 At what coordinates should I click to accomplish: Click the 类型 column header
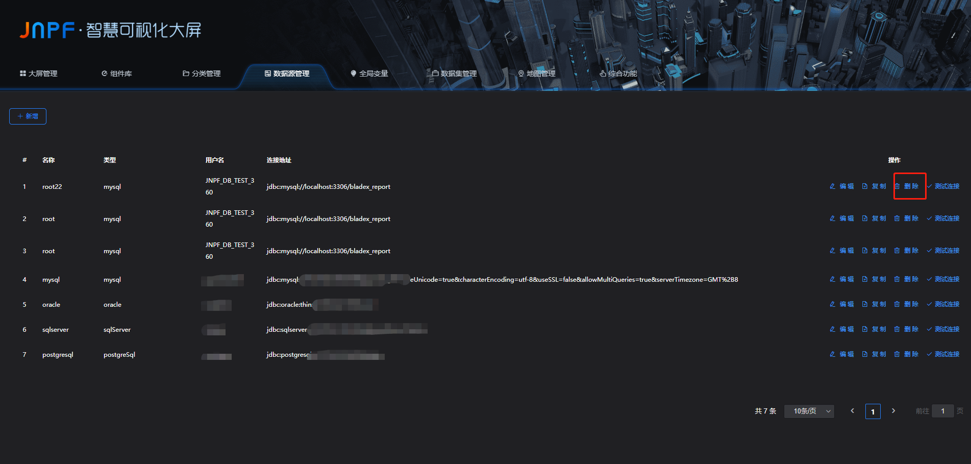(x=110, y=160)
